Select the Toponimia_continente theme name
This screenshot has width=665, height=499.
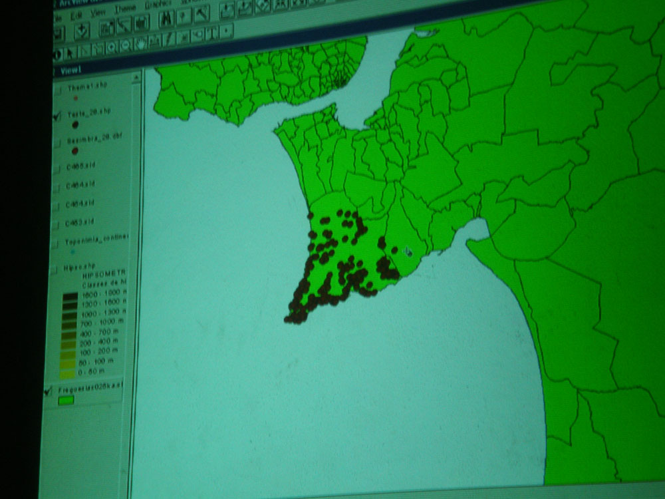(96, 239)
